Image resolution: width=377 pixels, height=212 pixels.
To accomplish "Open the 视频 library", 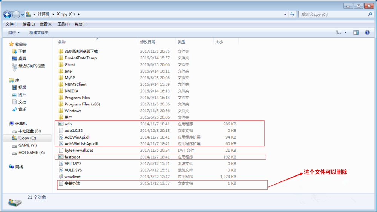I will tap(22, 87).
